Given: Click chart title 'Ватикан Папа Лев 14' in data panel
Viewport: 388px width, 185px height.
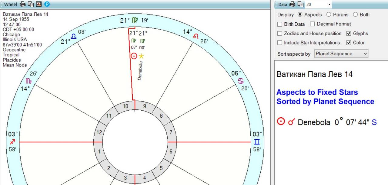Looking at the screenshot, I should [x=314, y=74].
